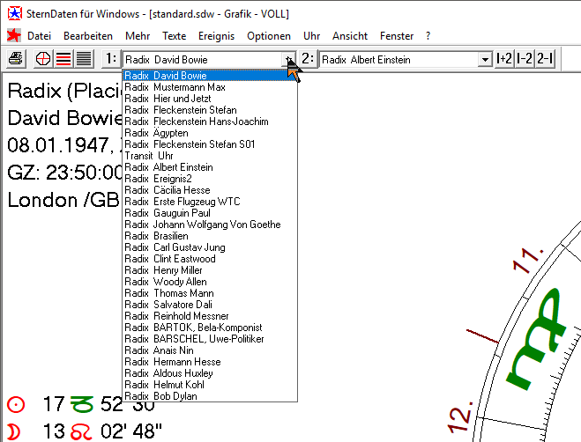Select 'Radix Fleckenstein Stefan S01' entry
Viewport: 581px width, 442px height.
point(210,144)
